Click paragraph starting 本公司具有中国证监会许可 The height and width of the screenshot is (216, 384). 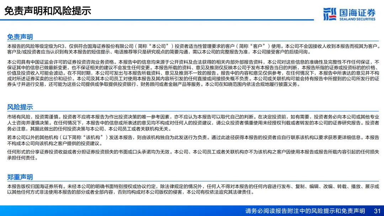coord(193,73)
